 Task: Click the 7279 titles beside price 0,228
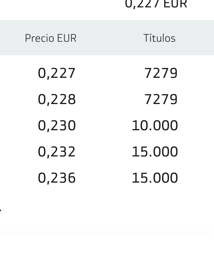click(161, 99)
